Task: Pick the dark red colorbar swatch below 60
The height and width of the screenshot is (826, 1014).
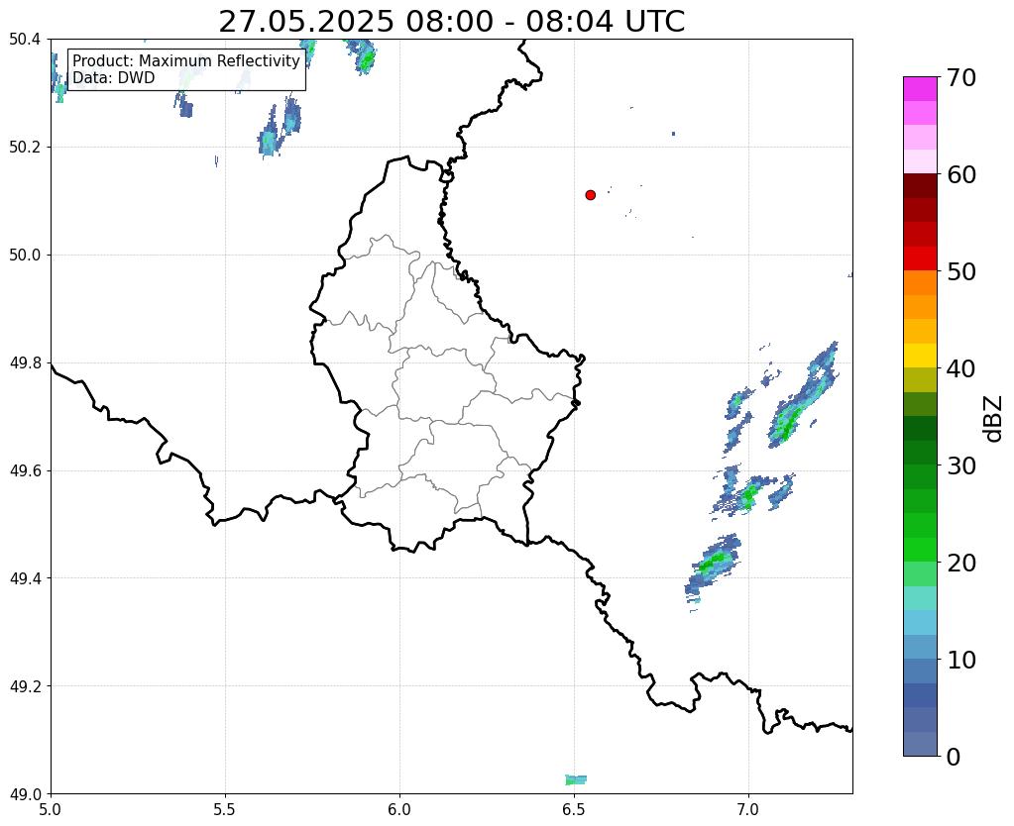Action: (920, 186)
